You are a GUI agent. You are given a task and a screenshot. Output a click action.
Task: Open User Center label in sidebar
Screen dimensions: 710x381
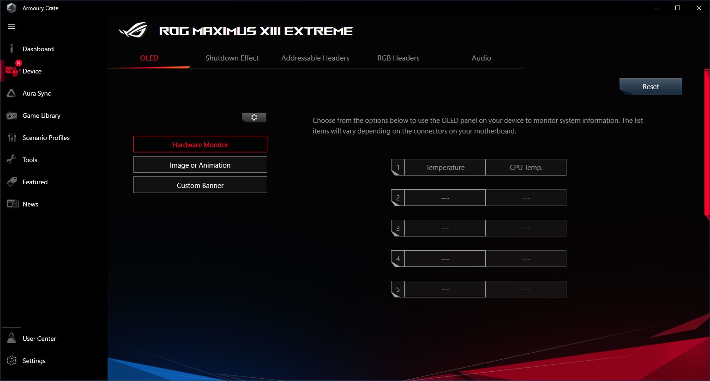point(39,339)
